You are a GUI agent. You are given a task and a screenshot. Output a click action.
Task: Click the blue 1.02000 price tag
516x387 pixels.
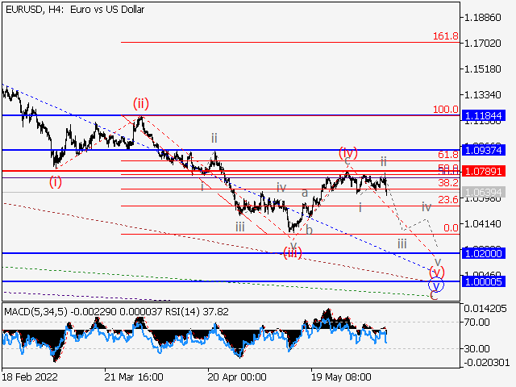tap(484, 253)
